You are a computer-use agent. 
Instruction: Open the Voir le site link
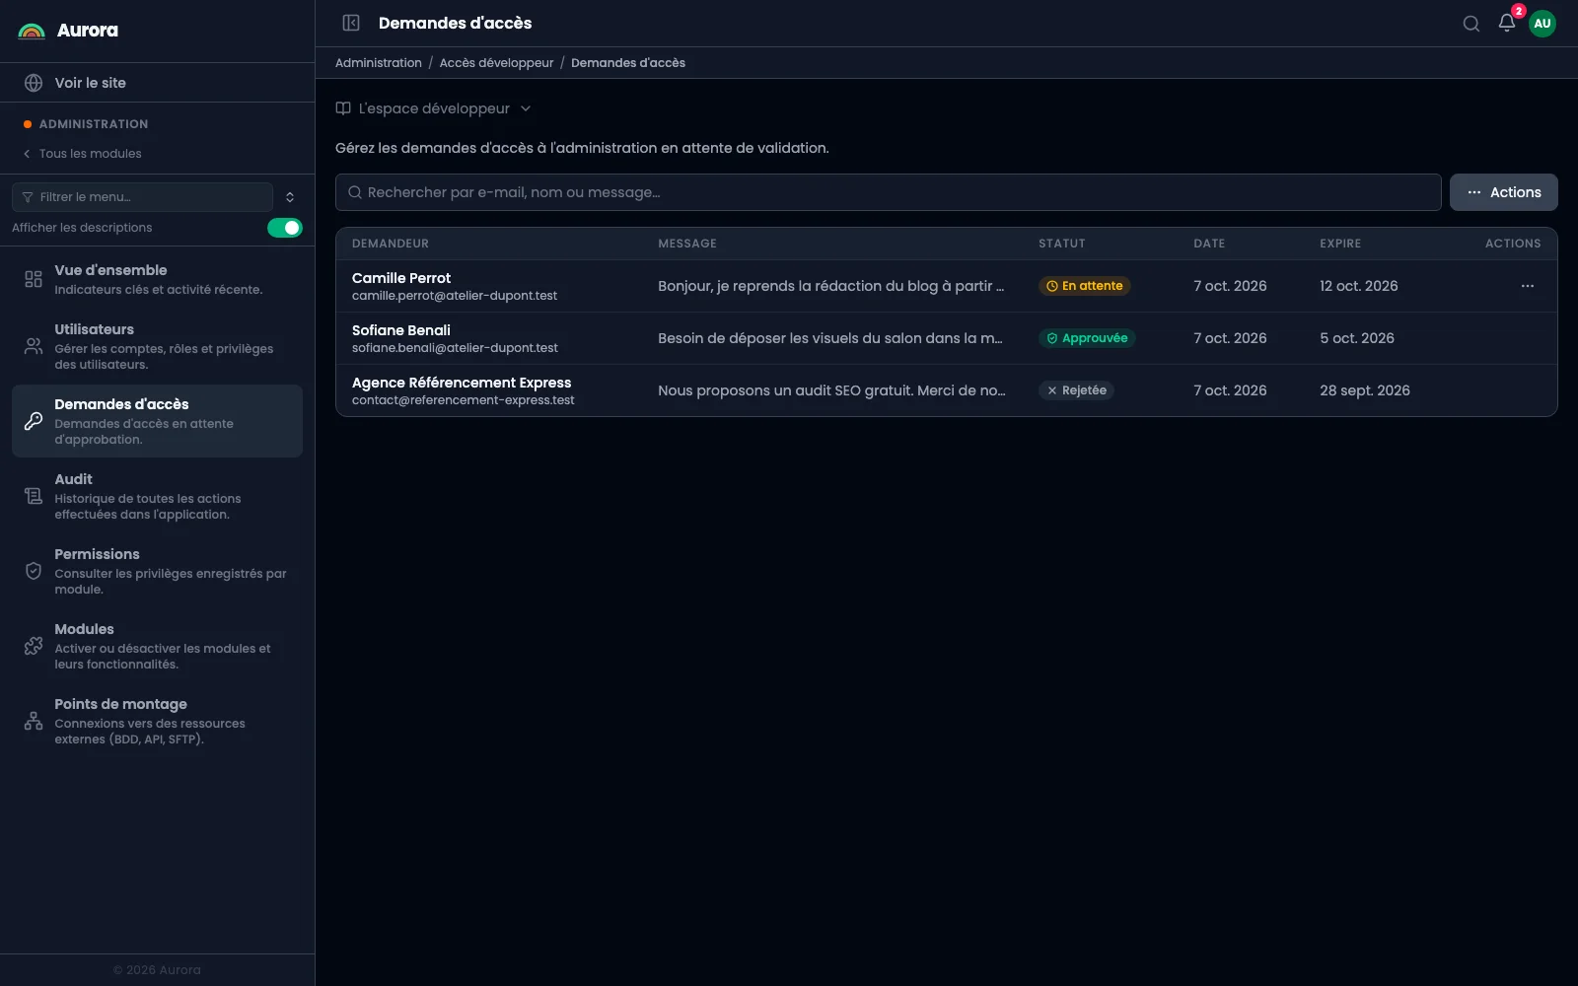[x=157, y=83]
